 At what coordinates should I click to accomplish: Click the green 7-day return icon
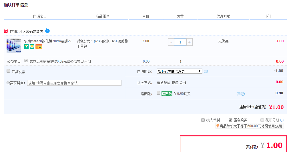click(x=26, y=47)
